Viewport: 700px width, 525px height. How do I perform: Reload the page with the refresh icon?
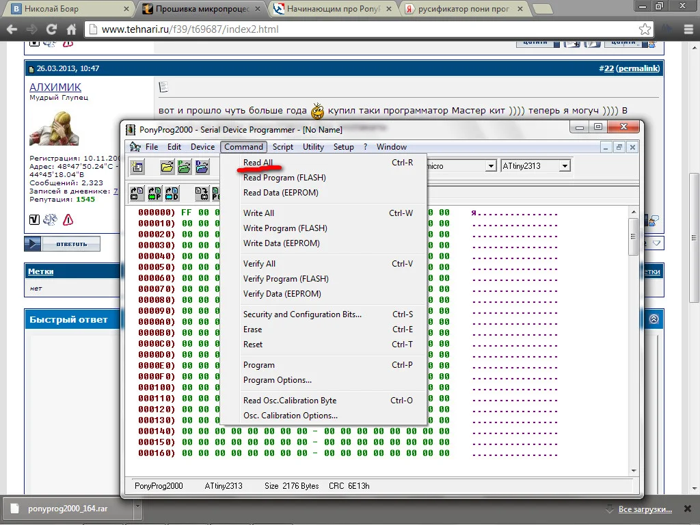coord(51,29)
